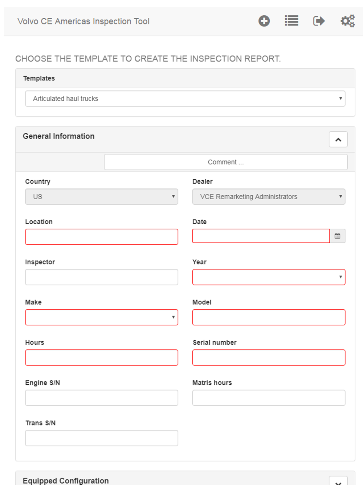The image size is (363, 485).
Task: Click the Templates panel label
Action: coord(39,78)
